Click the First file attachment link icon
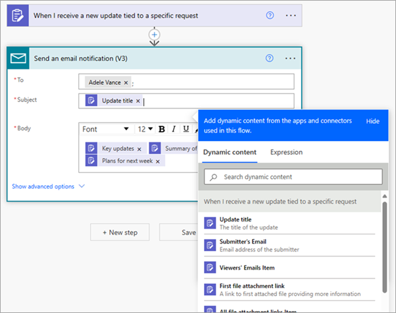Screen dimensions: 396x313 (210, 289)
